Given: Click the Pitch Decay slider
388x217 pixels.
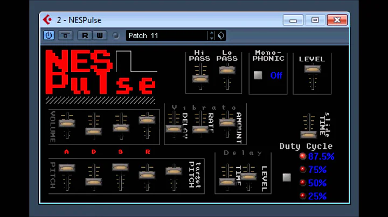Looking at the screenshot, I should coord(94,182).
